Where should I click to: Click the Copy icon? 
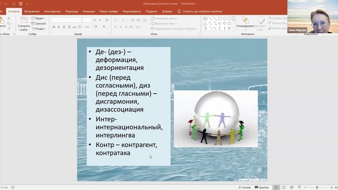click(x=9, y=23)
